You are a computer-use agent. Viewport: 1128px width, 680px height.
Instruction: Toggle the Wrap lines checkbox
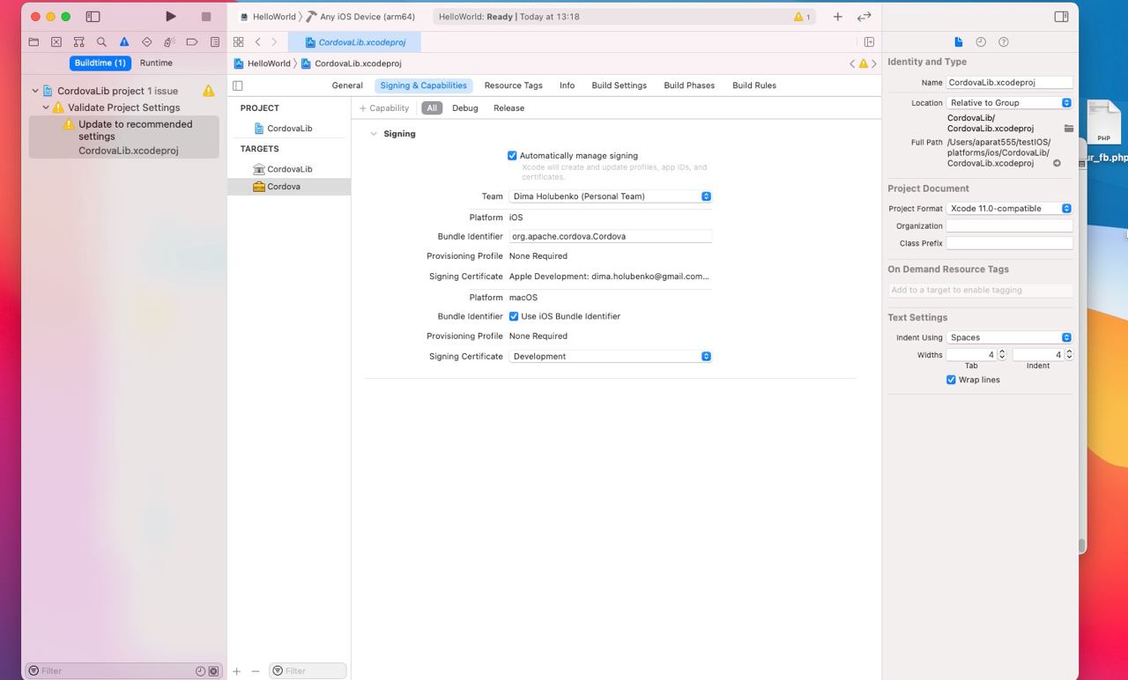[951, 380]
